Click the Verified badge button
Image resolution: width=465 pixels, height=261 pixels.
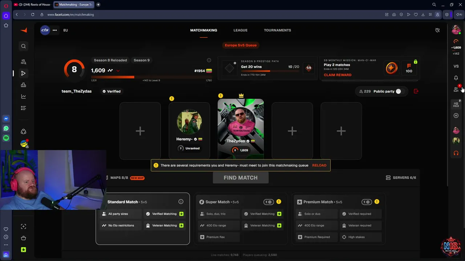tap(111, 91)
